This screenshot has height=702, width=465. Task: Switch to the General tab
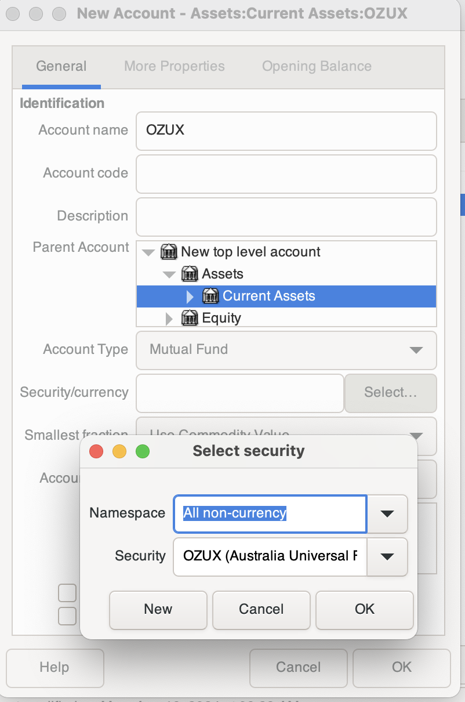61,67
